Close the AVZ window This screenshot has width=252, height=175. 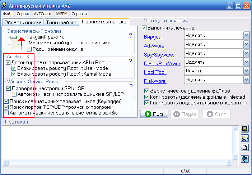246,6
